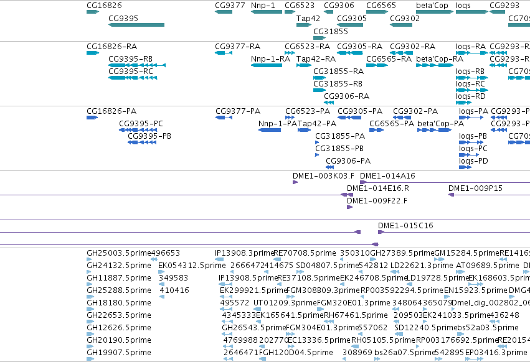Select EST 349583 glyph

pyautogui.click(x=161, y=284)
